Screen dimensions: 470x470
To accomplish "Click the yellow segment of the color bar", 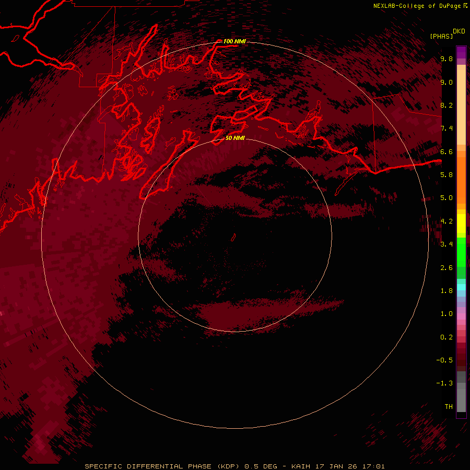I will tap(461, 224).
